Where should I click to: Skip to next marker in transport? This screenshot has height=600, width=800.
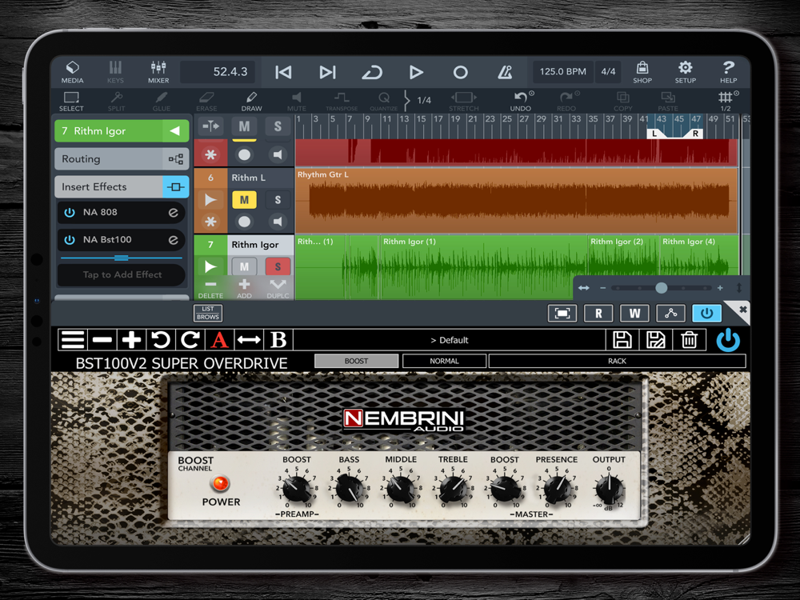coord(327,73)
